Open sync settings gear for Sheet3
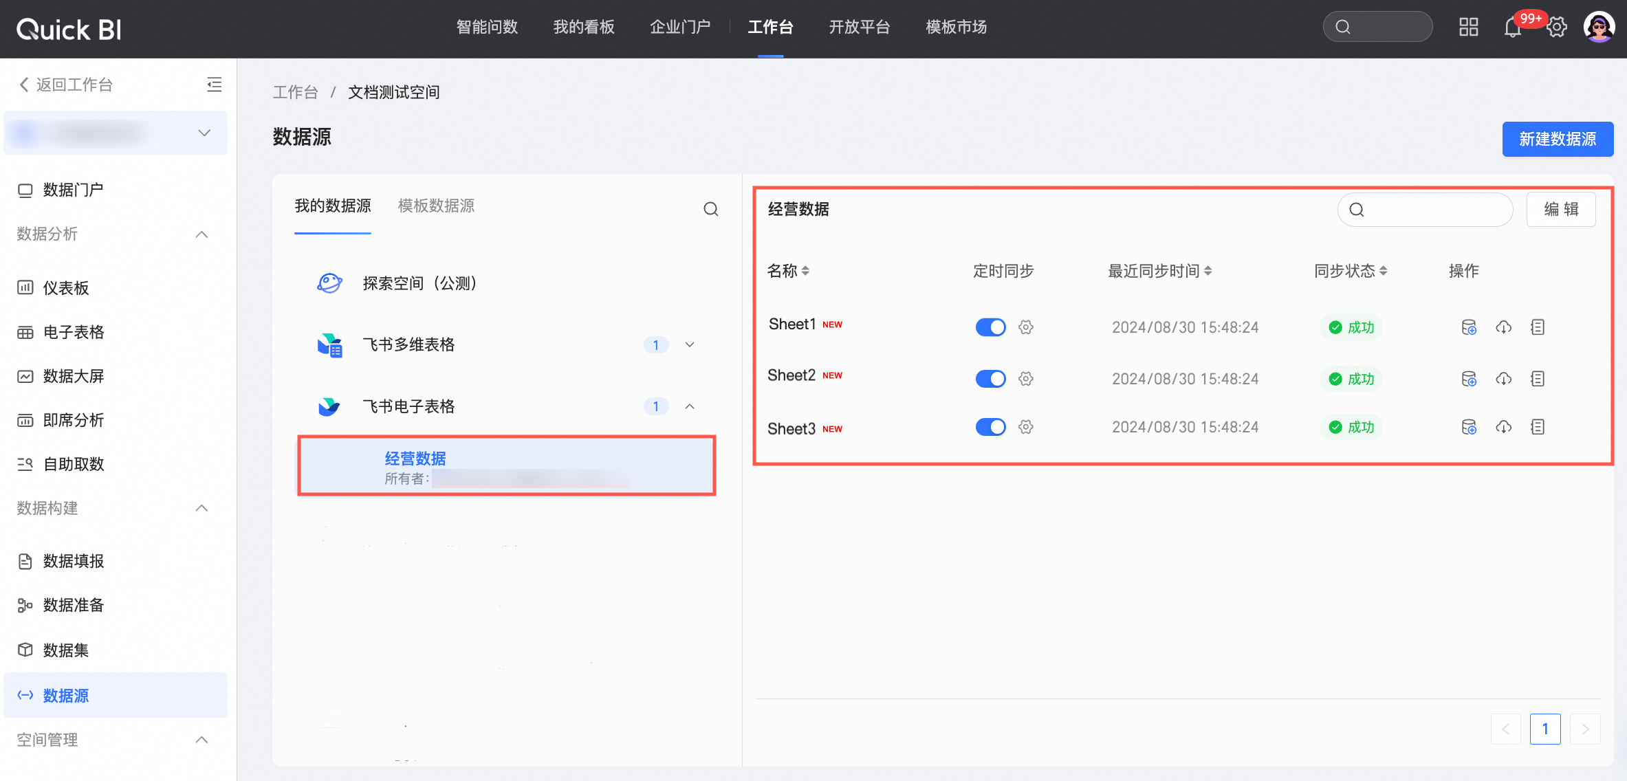The height and width of the screenshot is (781, 1627). (1026, 427)
